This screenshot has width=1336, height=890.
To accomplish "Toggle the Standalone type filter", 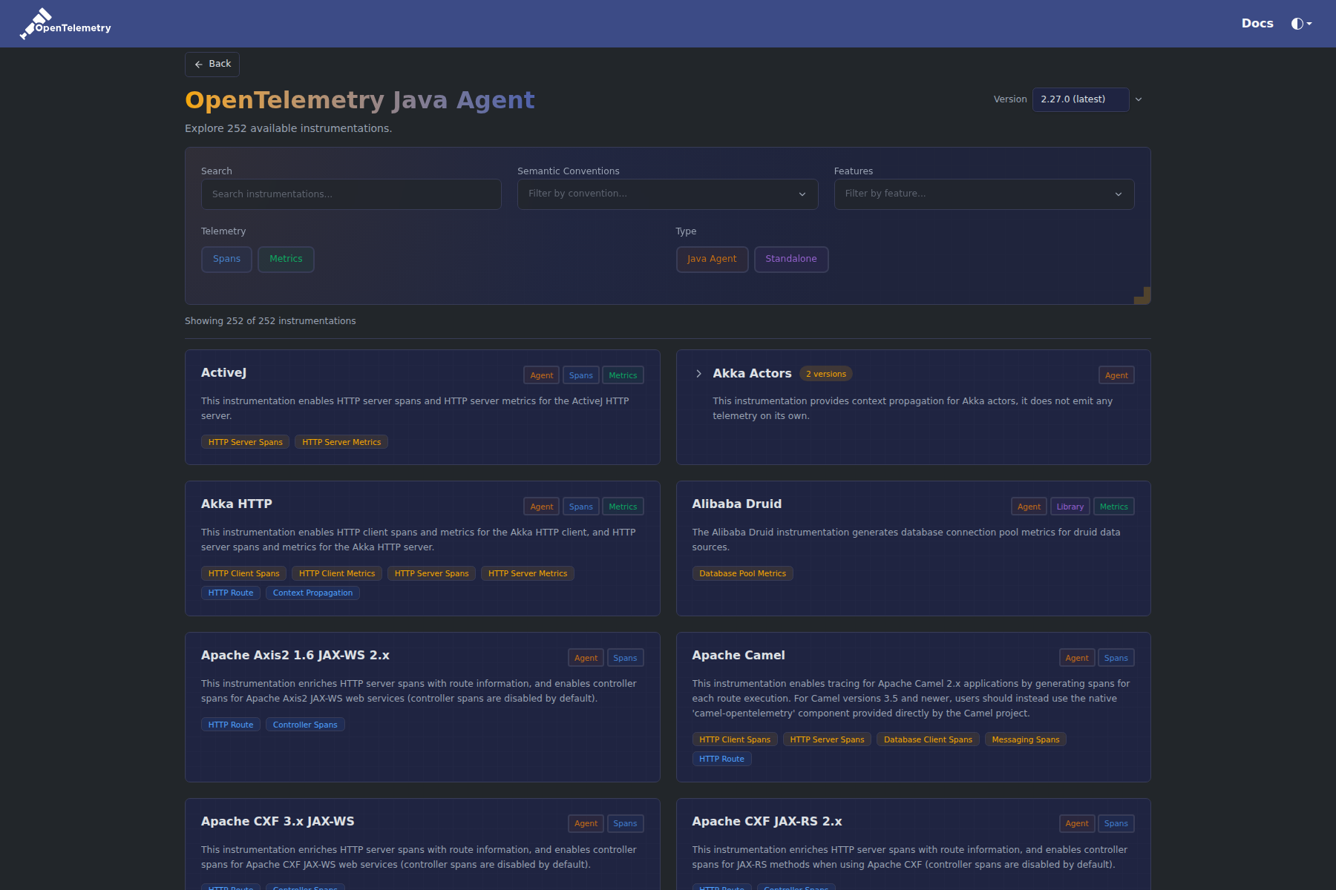I will coord(791,260).
